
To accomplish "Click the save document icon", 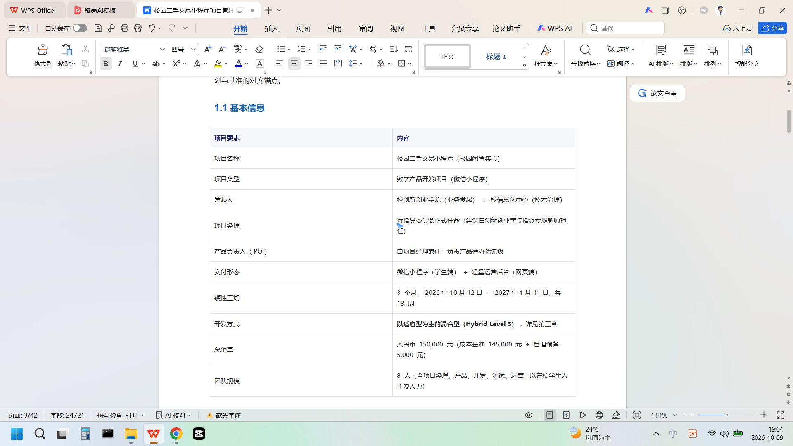I will [x=98, y=28].
